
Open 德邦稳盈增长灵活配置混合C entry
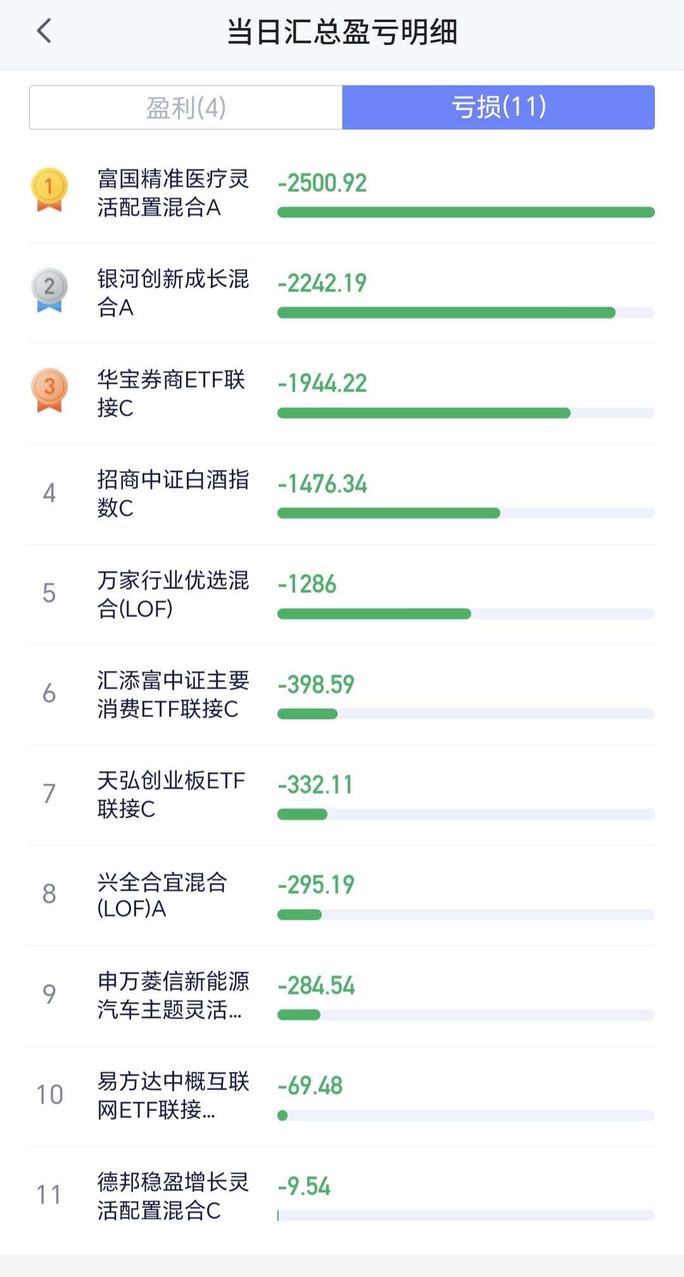coord(173,1196)
